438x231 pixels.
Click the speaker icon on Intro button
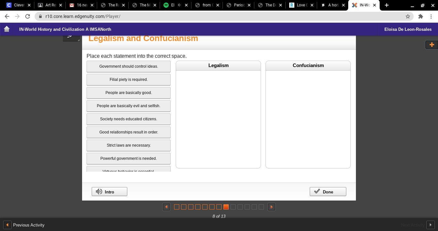tap(99, 192)
